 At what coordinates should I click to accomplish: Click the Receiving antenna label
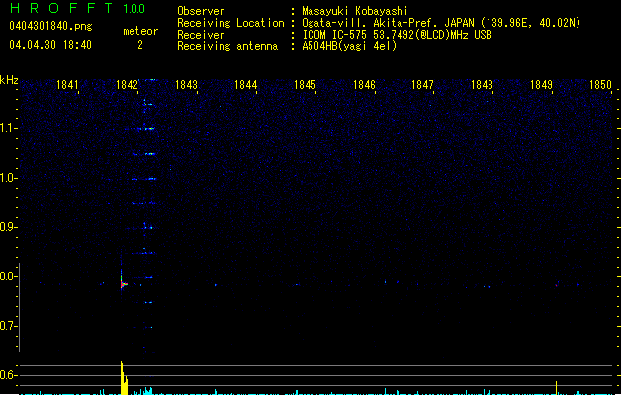pyautogui.click(x=227, y=46)
